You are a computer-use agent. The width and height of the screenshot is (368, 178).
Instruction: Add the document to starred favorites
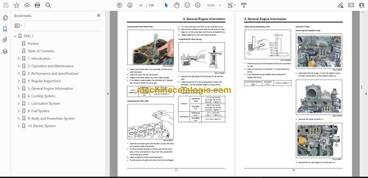tap(16, 5)
